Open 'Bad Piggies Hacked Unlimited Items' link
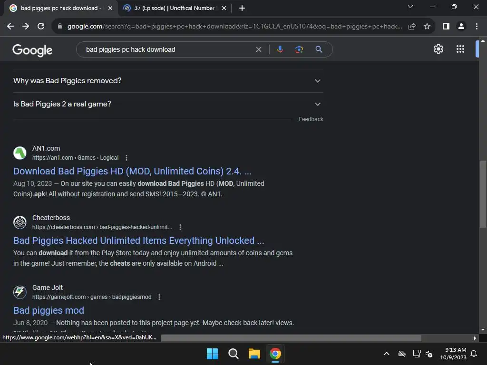This screenshot has width=487, height=365. [139, 241]
